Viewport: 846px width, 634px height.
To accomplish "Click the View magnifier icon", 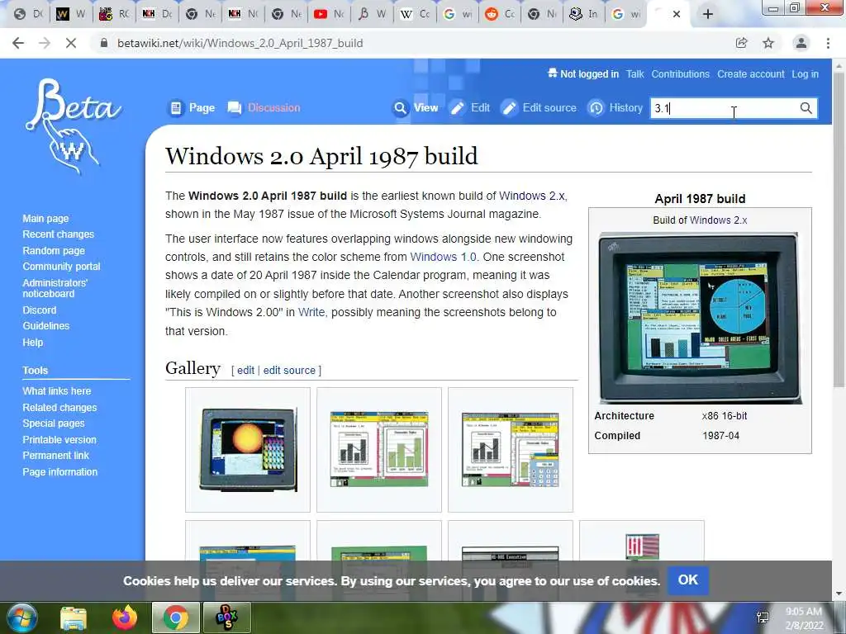I will click(401, 108).
